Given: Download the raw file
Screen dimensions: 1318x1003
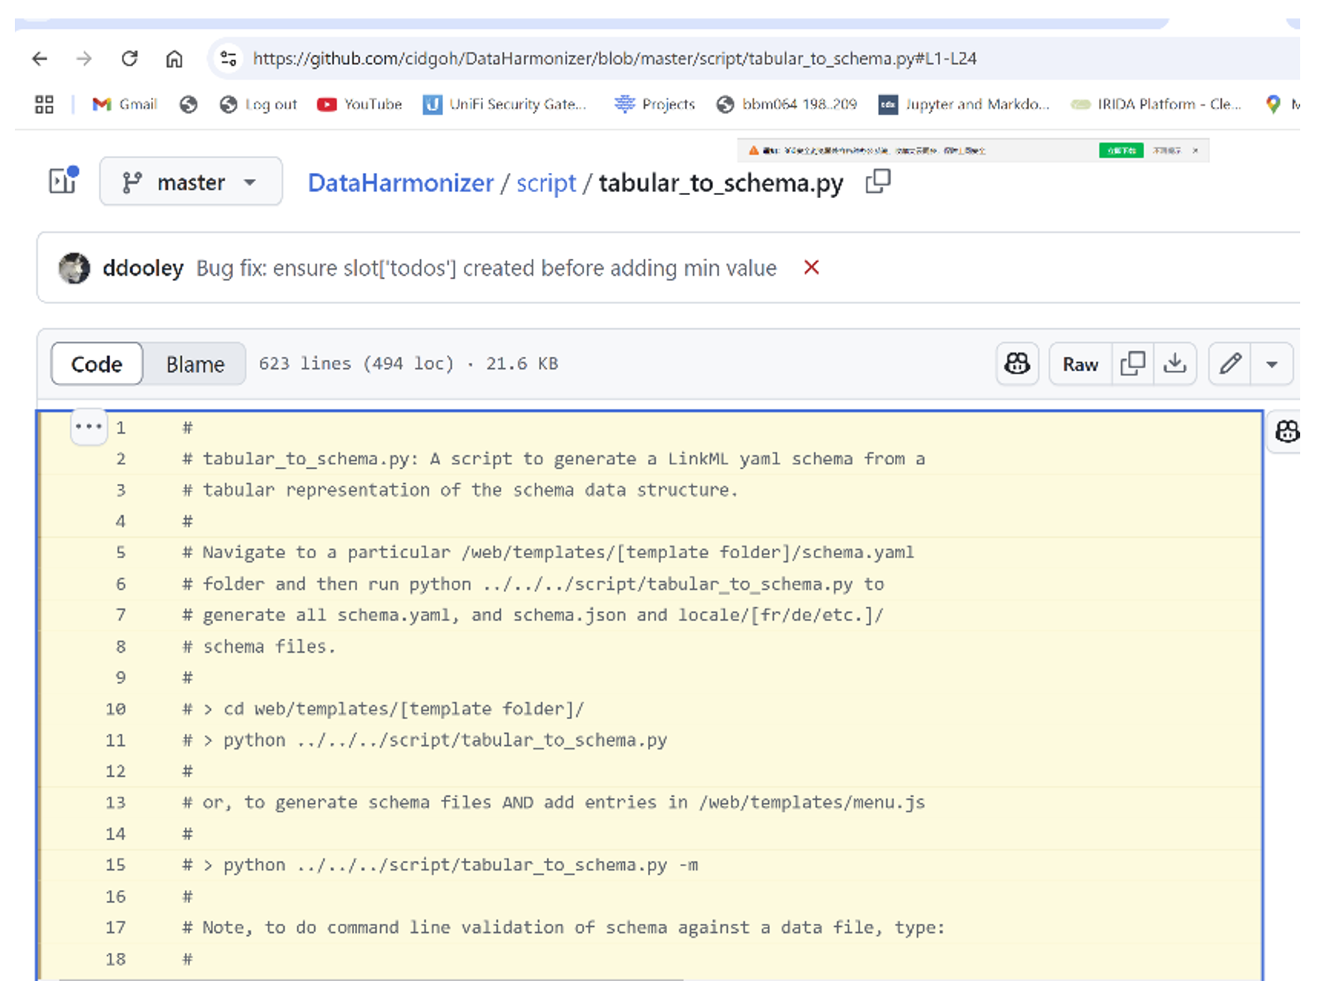Looking at the screenshot, I should tap(1175, 364).
